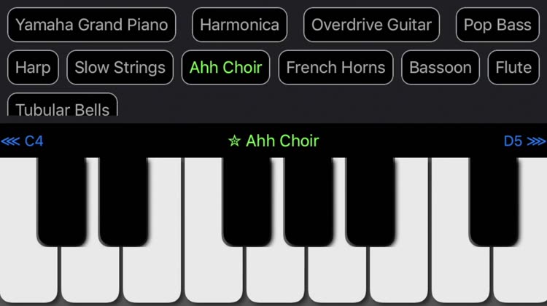Play the leftmost white key C4

click(28, 274)
